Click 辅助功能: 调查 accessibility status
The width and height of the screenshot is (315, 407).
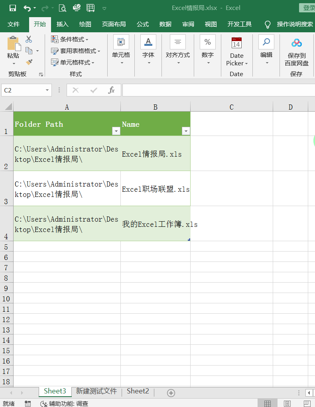(65, 404)
